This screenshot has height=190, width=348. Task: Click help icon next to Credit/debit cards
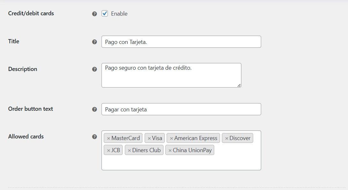coord(95,14)
